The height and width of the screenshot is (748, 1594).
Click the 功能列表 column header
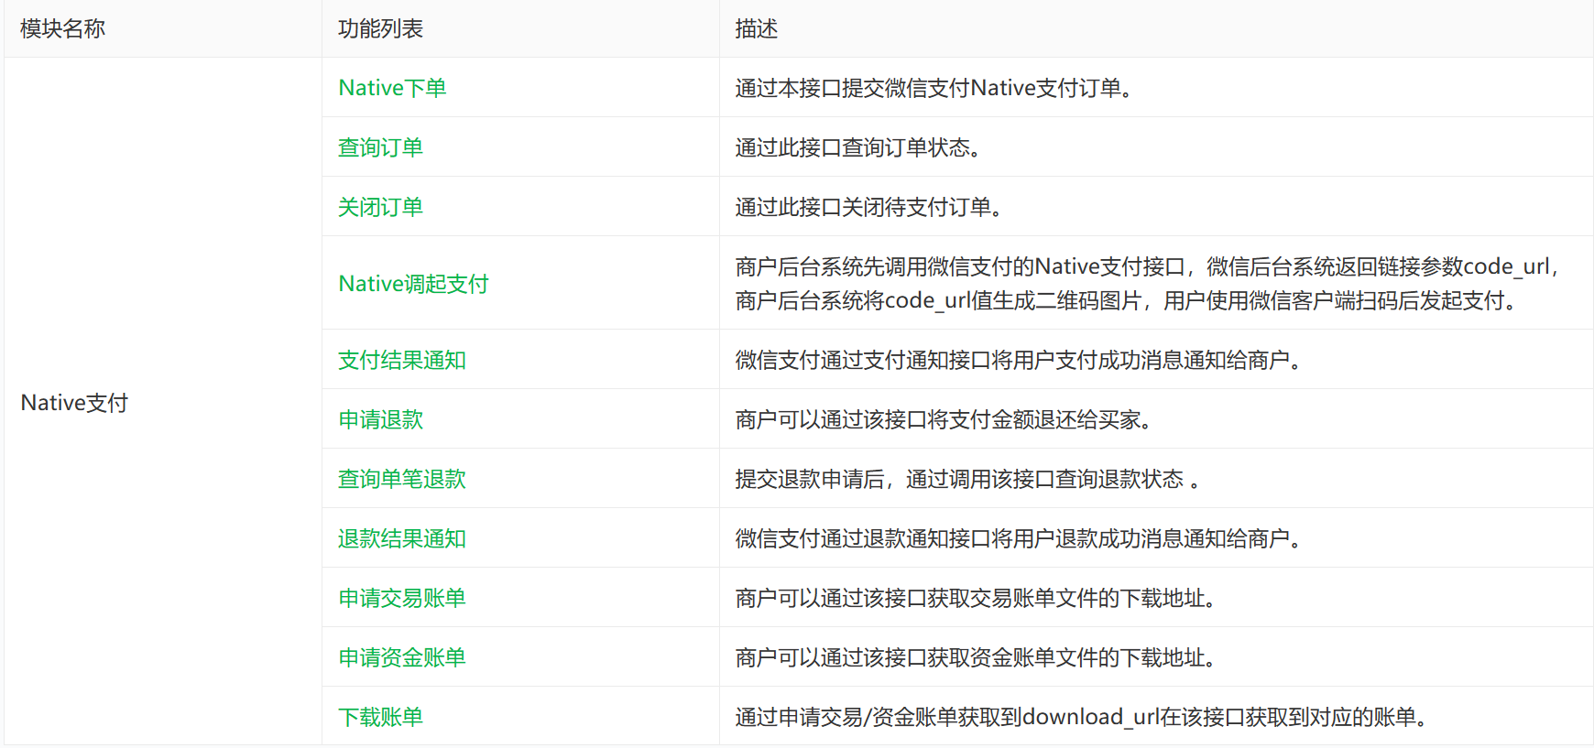click(x=380, y=29)
